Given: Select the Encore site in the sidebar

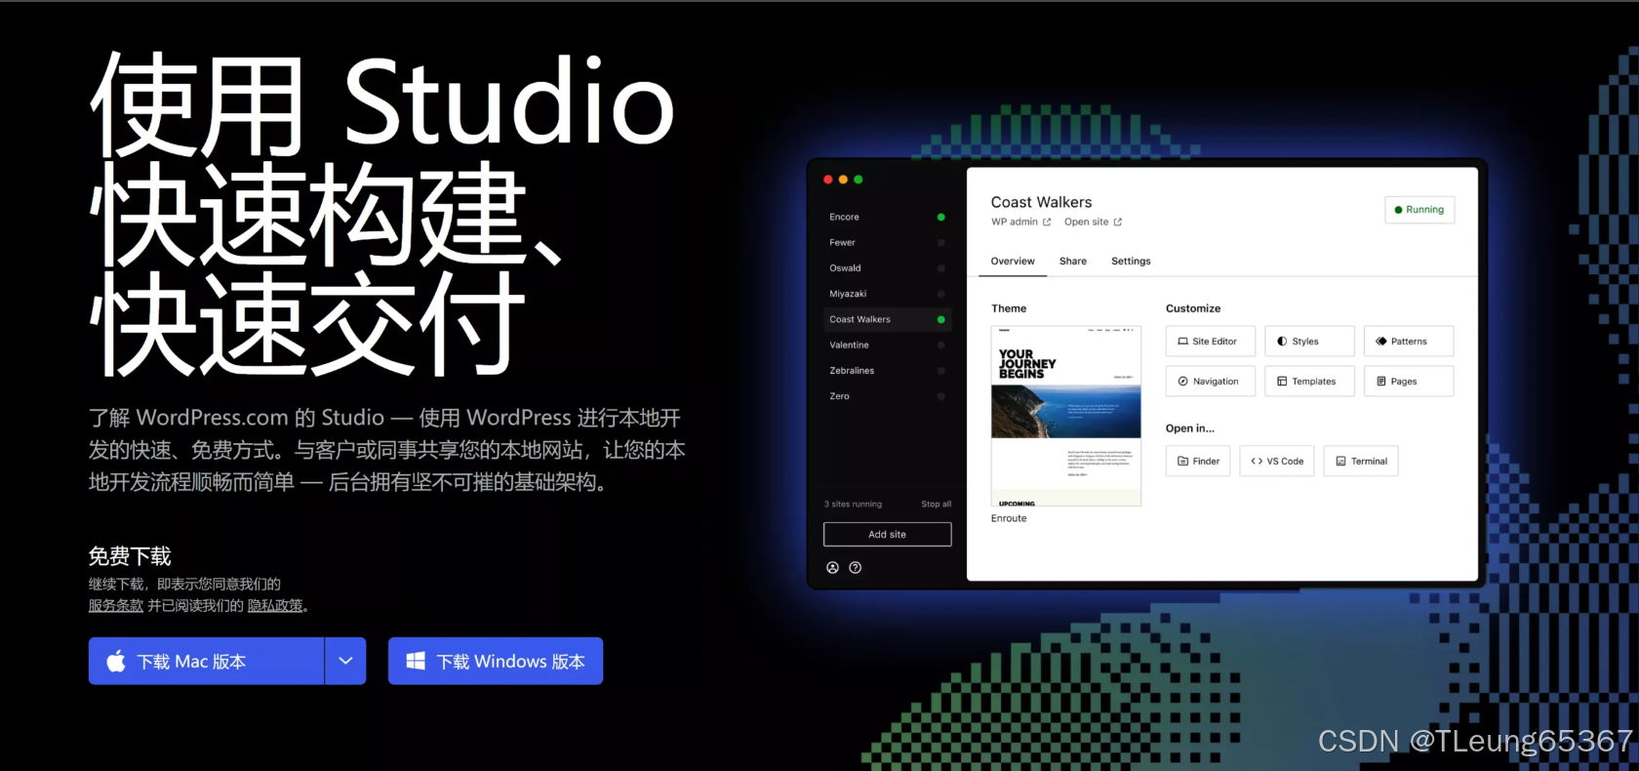Looking at the screenshot, I should coord(887,217).
